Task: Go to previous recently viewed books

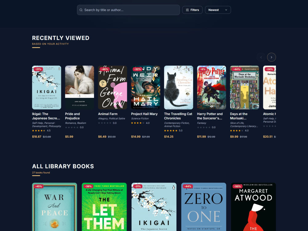Action: click(261, 57)
